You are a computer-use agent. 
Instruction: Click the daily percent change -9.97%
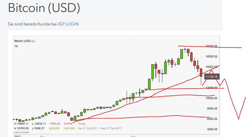68,124
